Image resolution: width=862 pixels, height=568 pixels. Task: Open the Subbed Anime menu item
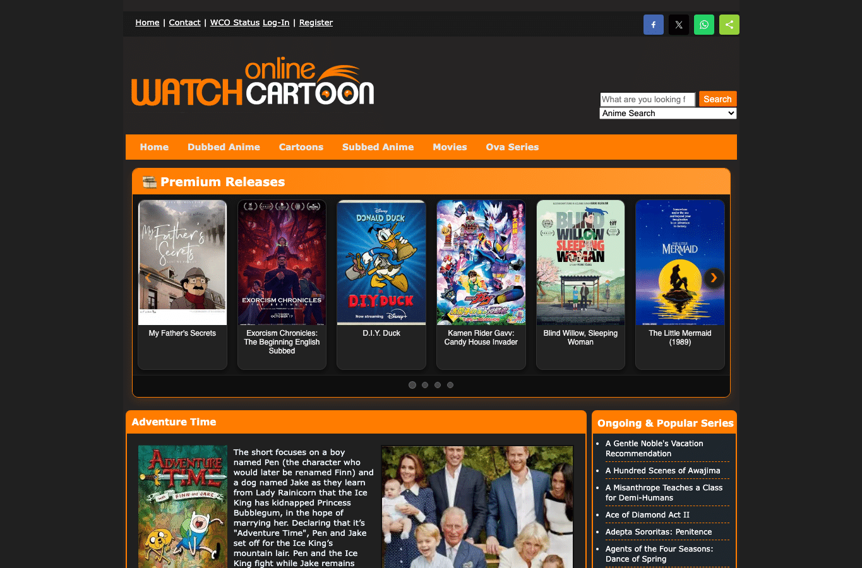point(378,147)
